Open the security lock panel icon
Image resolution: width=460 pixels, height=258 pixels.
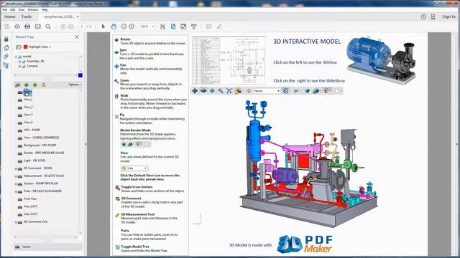pyautogui.click(x=6, y=39)
